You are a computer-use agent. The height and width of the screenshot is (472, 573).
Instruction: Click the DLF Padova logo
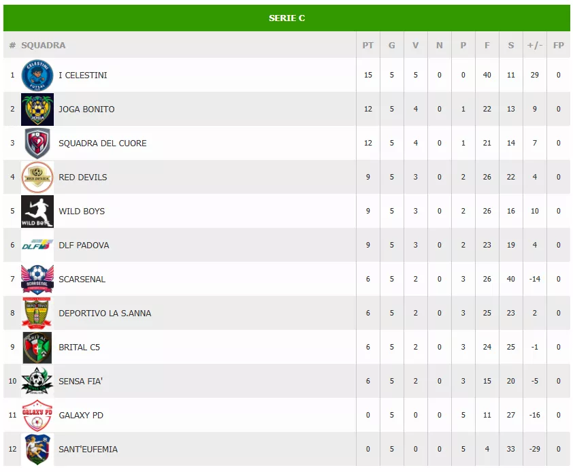37,245
